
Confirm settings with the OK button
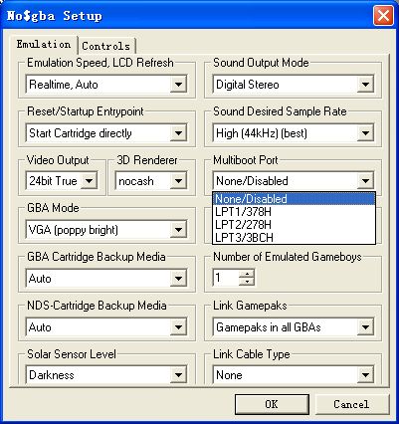click(x=272, y=404)
